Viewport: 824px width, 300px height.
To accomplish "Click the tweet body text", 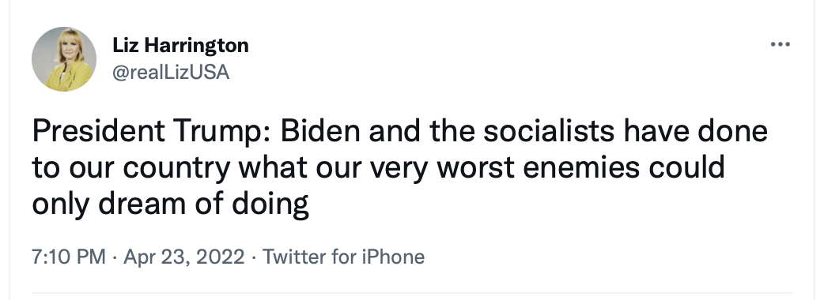I will tap(399, 168).
